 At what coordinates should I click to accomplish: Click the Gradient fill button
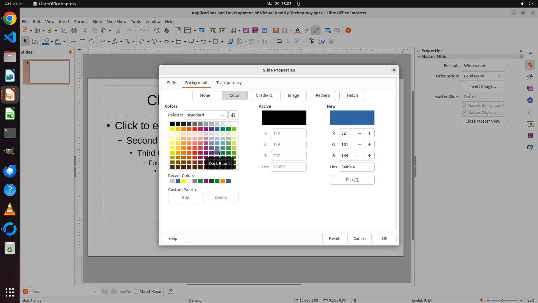coord(264,95)
